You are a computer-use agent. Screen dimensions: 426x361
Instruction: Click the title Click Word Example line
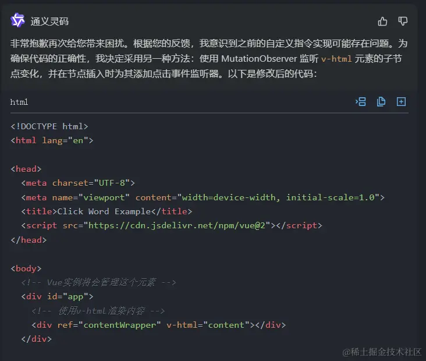click(x=106, y=211)
